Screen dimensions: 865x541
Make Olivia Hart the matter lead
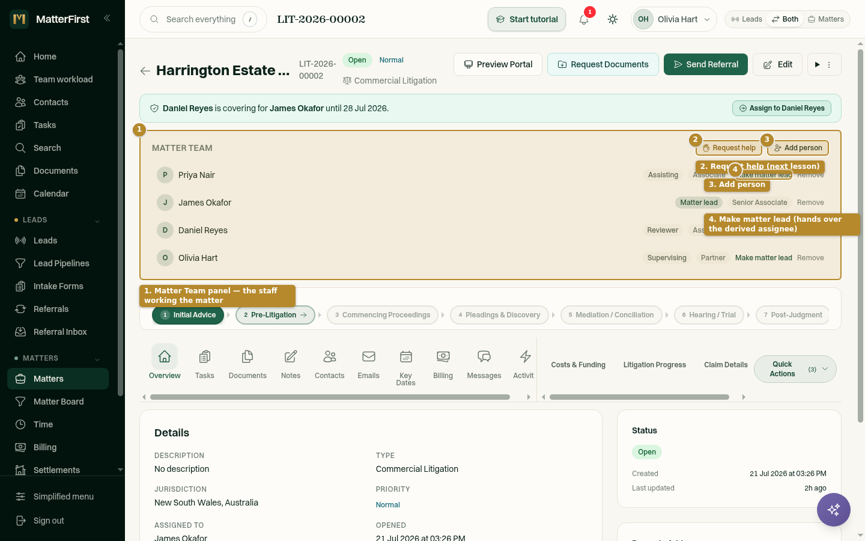click(x=763, y=258)
